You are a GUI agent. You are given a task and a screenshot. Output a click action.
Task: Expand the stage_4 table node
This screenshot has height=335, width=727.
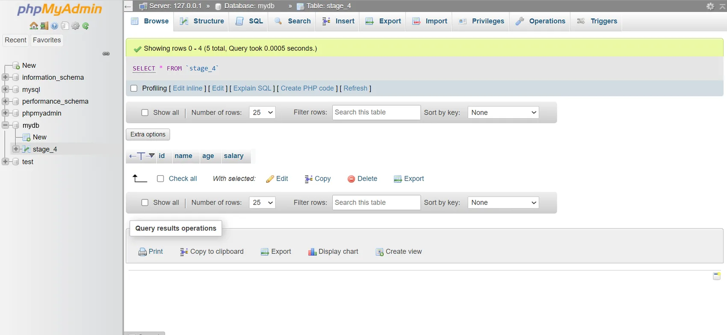(16, 149)
